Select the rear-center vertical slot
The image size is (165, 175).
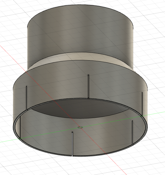tap(88, 86)
